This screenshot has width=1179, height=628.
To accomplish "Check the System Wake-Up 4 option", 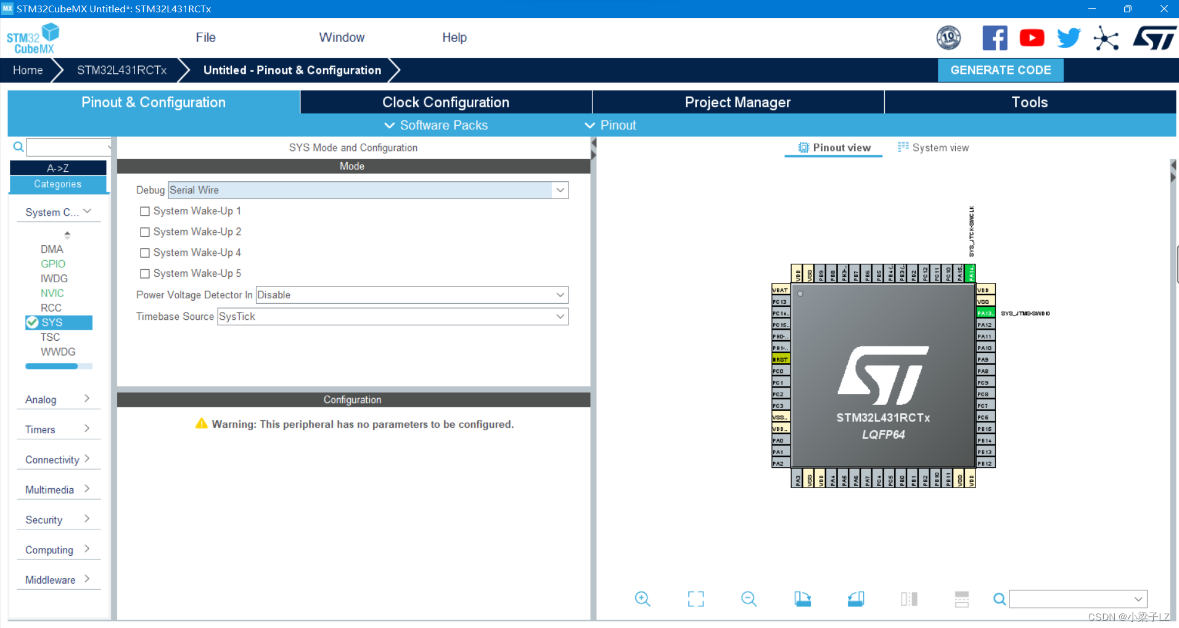I will [145, 252].
